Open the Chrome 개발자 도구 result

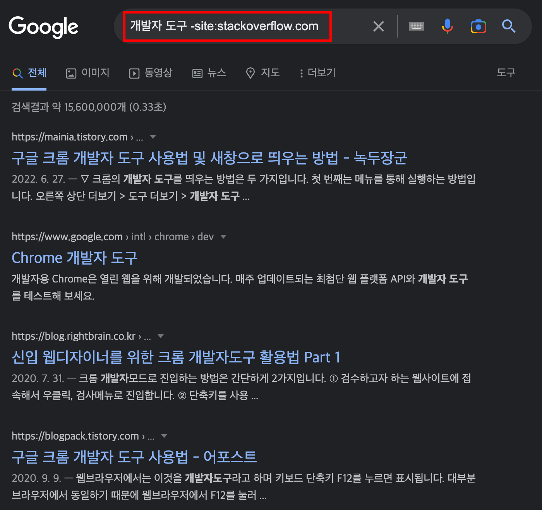click(x=75, y=258)
